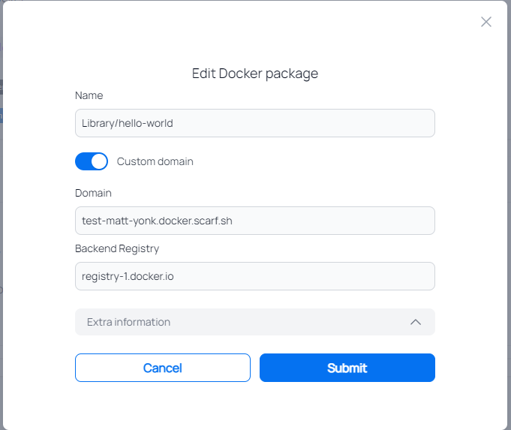Click the white knob of Custom domain toggle
The width and height of the screenshot is (511, 430).
pos(99,161)
